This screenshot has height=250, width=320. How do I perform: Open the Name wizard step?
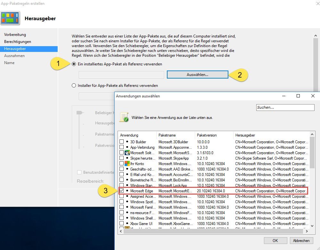(x=9, y=63)
